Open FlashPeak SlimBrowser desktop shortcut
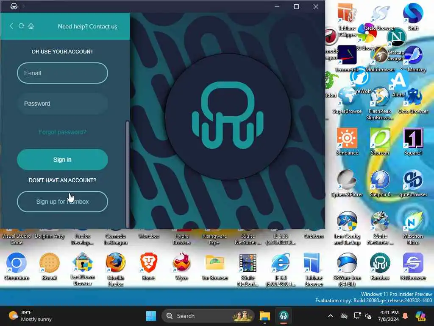This screenshot has width=434, height=326. 380,103
